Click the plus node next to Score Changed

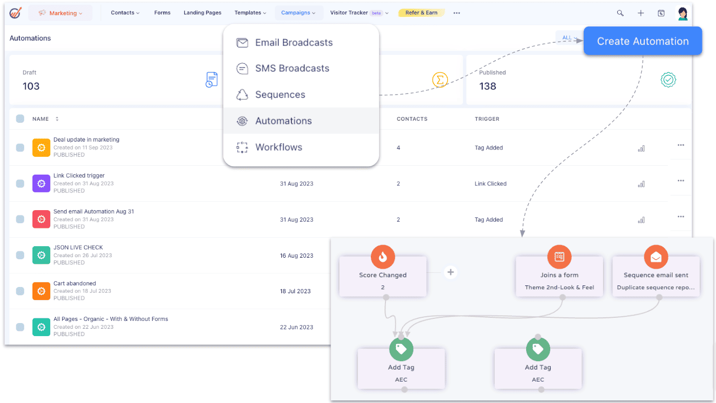click(450, 272)
